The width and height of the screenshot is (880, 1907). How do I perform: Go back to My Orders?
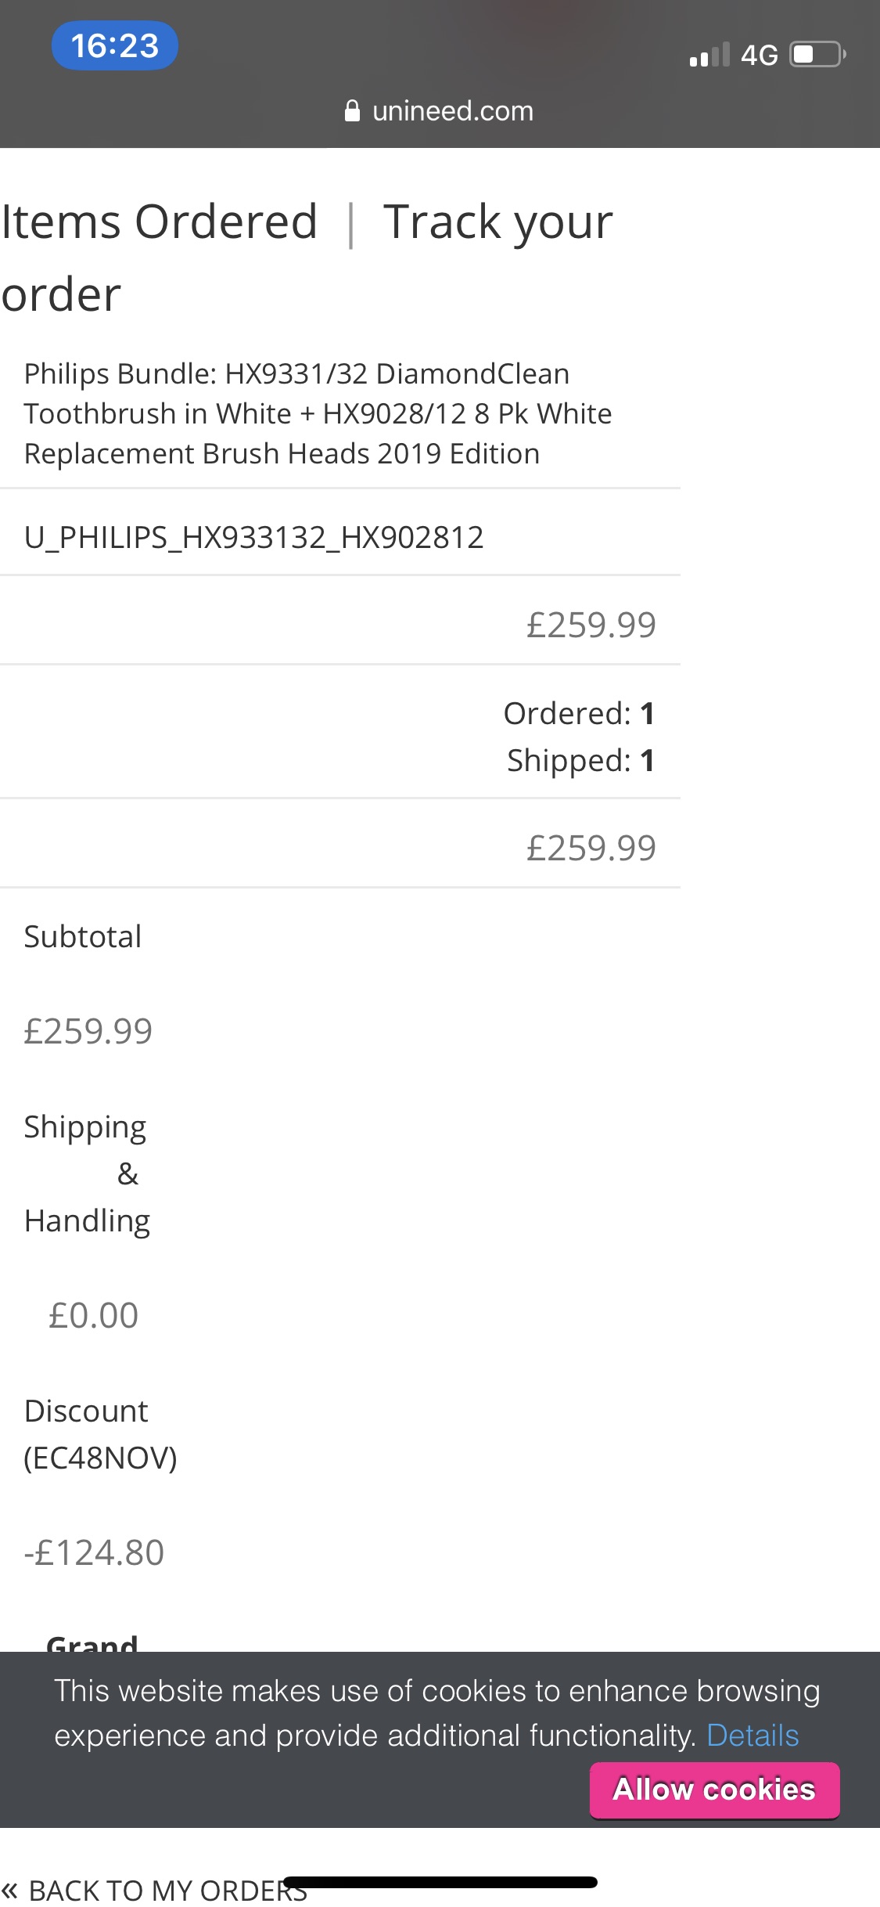(156, 1890)
